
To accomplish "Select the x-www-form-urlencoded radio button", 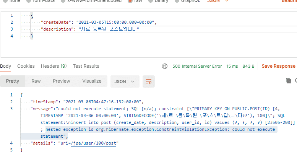I will pos(63,1).
